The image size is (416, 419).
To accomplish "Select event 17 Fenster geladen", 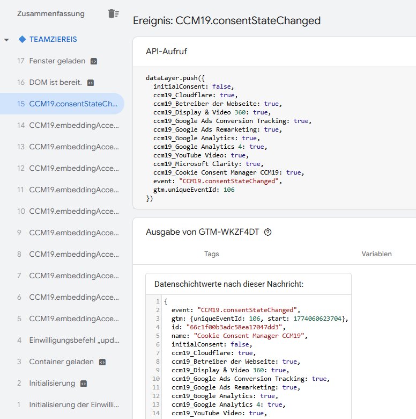I will [x=62, y=61].
